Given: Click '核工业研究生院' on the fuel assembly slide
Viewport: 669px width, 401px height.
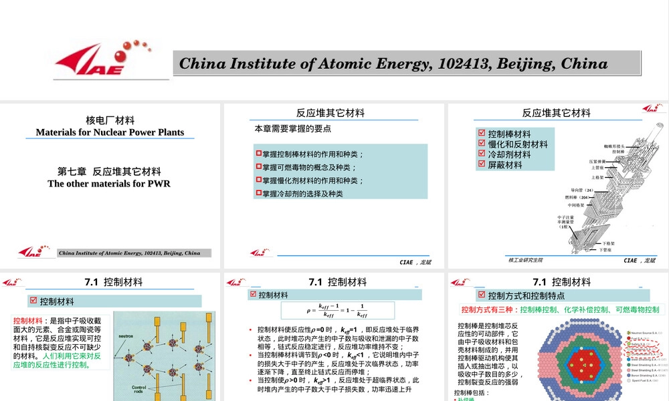Looking at the screenshot, I should point(526,259).
